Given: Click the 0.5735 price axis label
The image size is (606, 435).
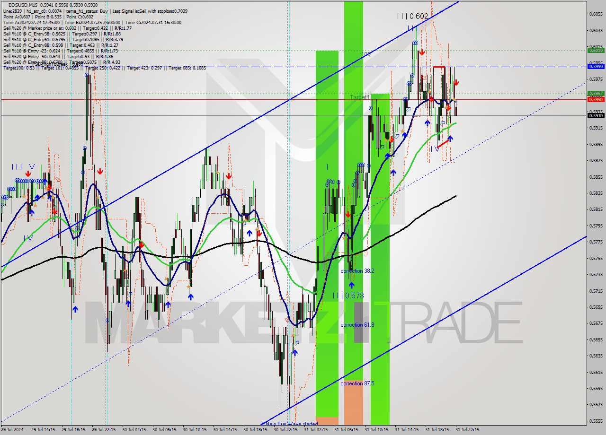Looking at the screenshot, I should [596, 274].
